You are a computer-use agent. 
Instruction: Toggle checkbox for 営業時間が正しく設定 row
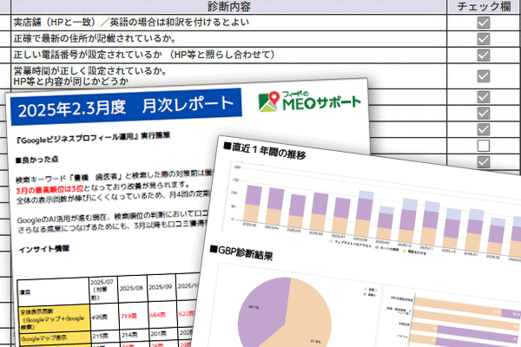[484, 76]
